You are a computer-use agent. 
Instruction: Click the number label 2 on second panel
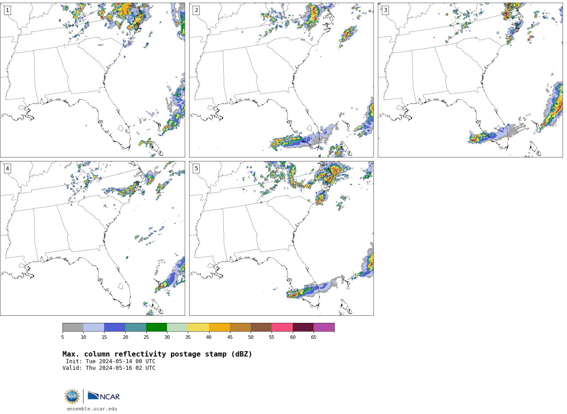196,10
